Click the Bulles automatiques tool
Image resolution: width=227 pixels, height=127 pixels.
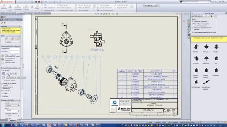(48, 8)
